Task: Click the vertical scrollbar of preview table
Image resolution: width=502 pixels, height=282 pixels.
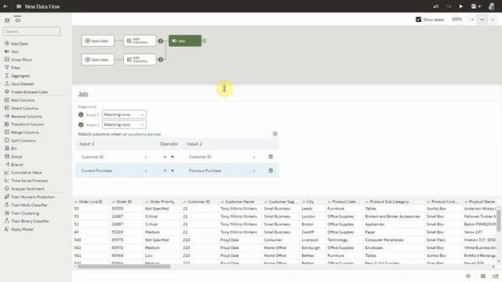Action: tap(499, 221)
